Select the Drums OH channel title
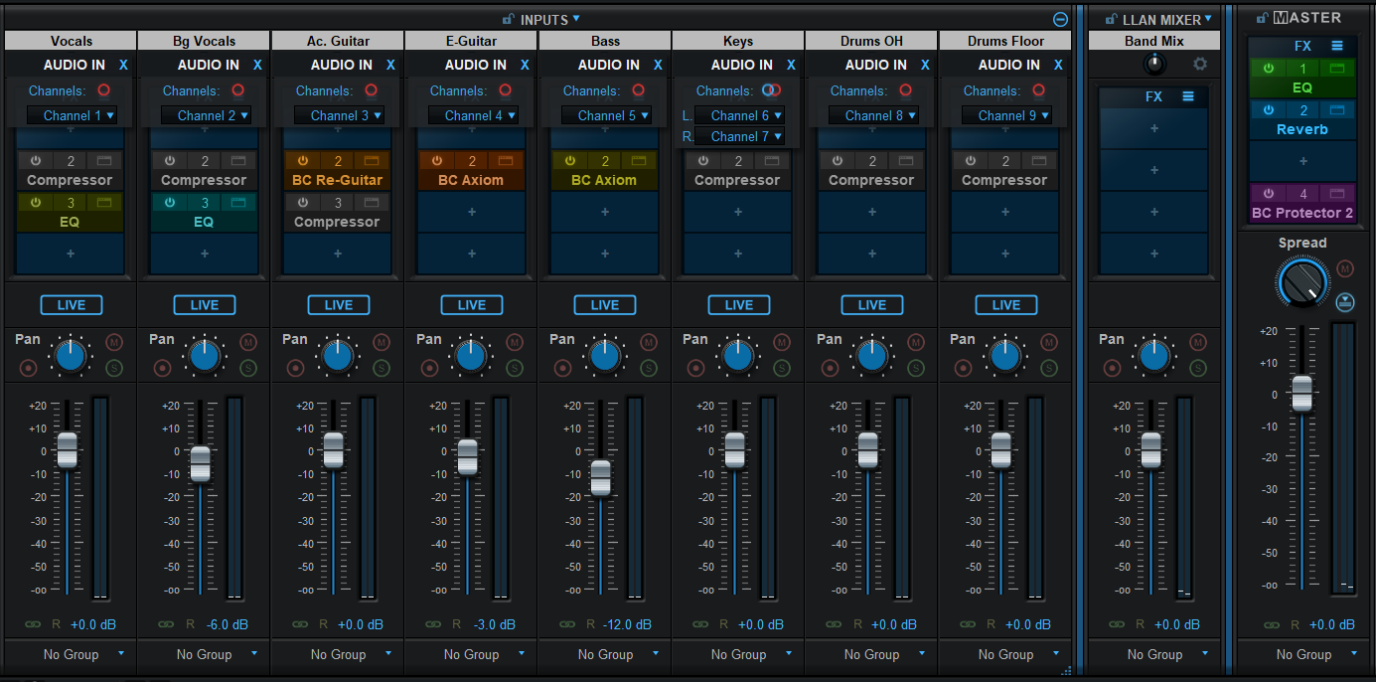The height and width of the screenshot is (682, 1376). coord(871,41)
